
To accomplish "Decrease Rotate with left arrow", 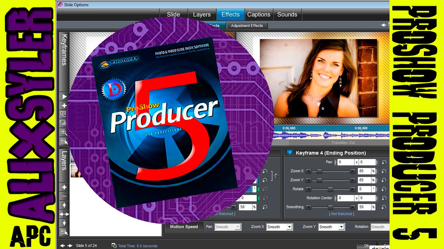I will pos(308,189).
